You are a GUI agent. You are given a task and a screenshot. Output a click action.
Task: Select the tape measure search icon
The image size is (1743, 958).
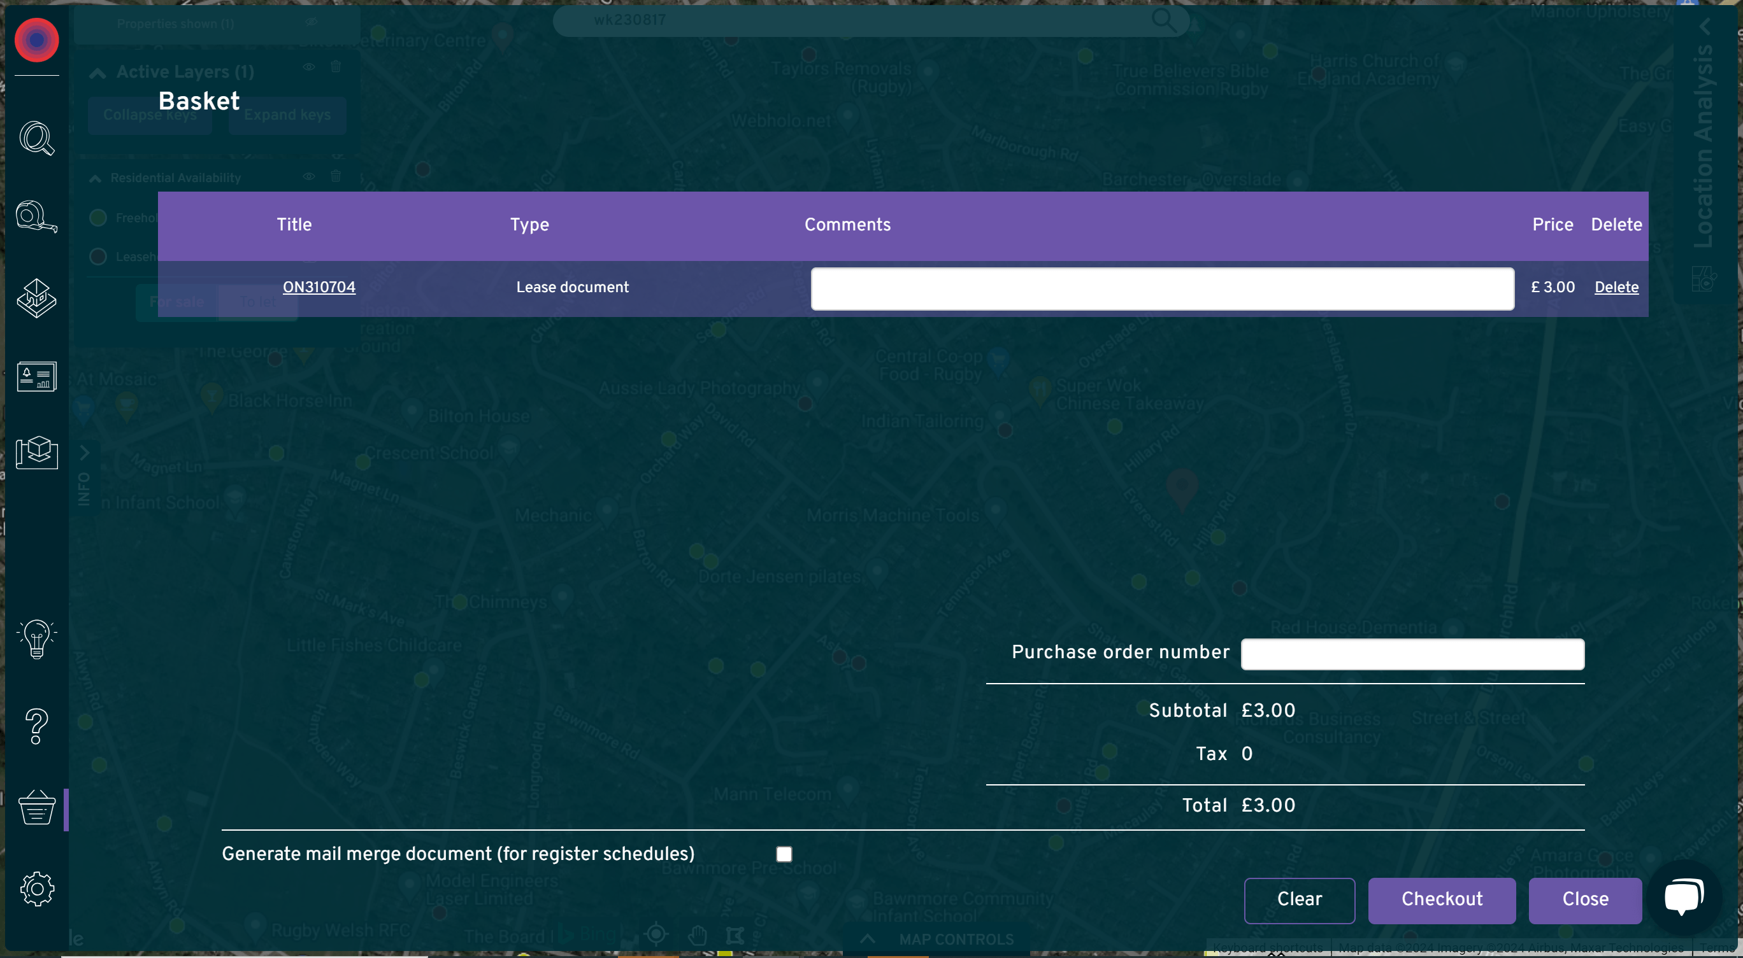(x=36, y=217)
